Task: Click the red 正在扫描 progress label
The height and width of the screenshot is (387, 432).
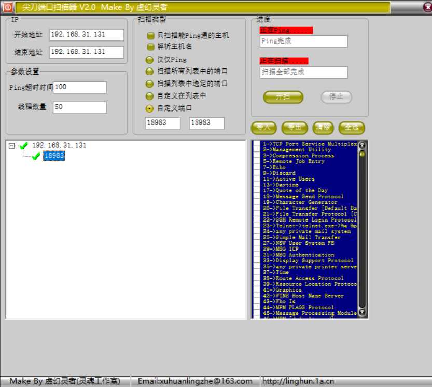Action: pos(284,61)
